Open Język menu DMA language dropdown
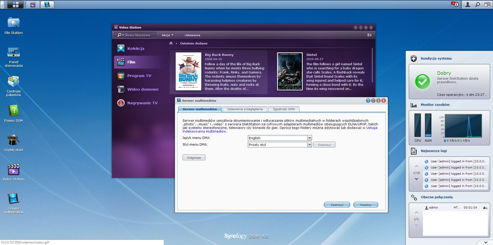This screenshot has width=493, height=245. point(279,138)
